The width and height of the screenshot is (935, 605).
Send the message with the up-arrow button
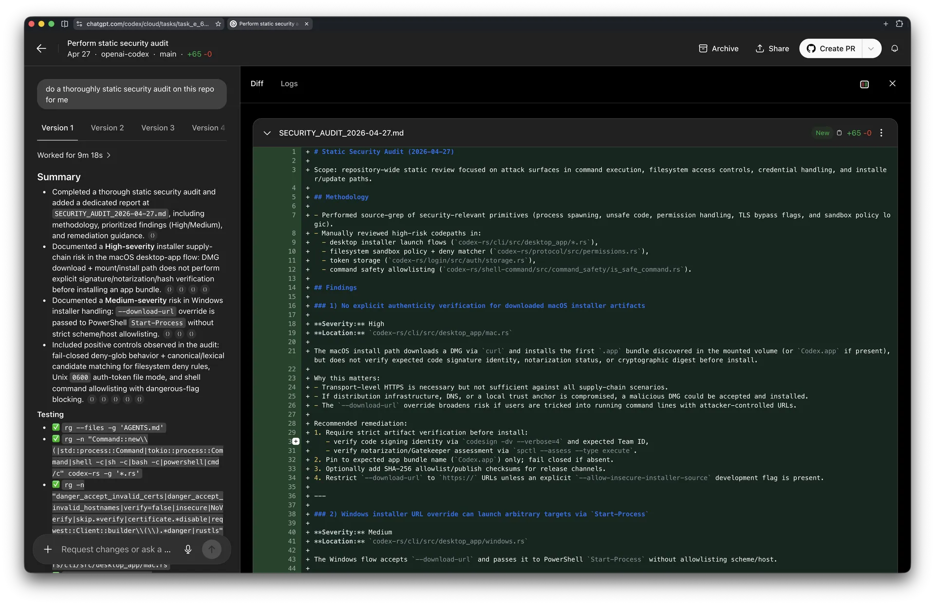[211, 549]
